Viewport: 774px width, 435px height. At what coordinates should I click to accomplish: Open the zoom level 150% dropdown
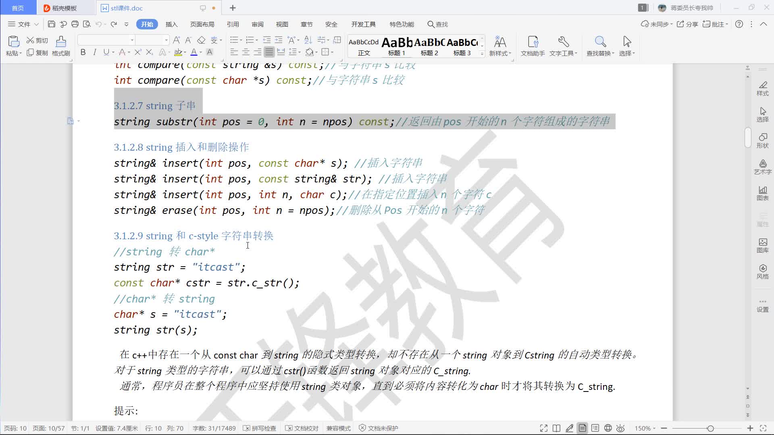tap(645, 428)
